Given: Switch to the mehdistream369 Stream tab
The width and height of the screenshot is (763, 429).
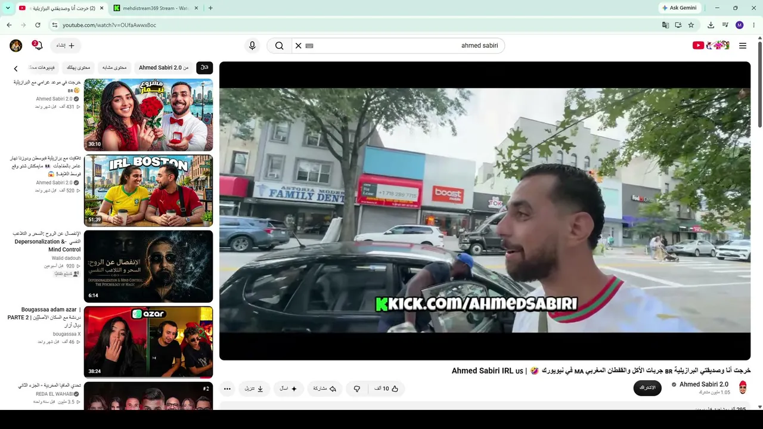Looking at the screenshot, I should (x=154, y=8).
